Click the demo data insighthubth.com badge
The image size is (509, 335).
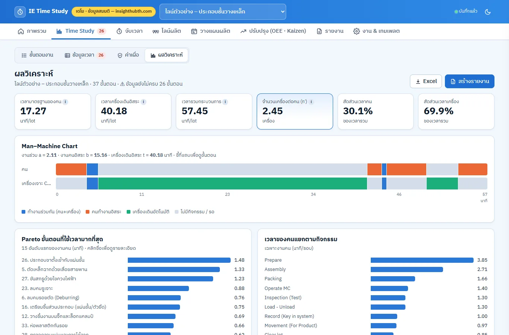114,12
